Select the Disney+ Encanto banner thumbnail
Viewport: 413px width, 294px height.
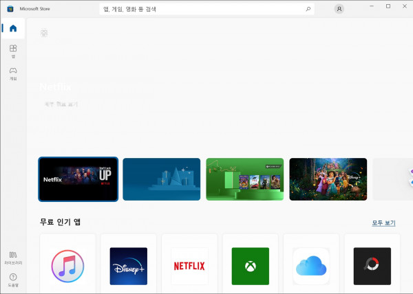tap(328, 179)
